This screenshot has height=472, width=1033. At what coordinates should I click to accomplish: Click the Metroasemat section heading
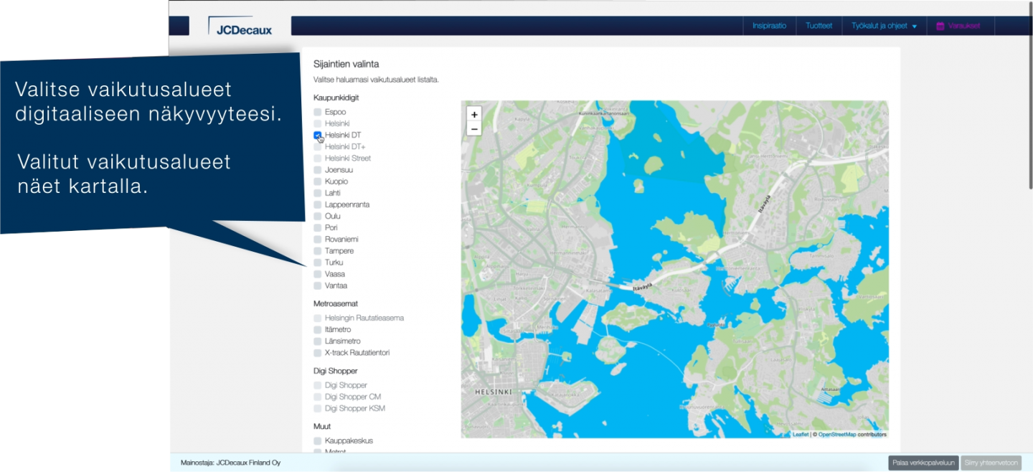pyautogui.click(x=336, y=303)
